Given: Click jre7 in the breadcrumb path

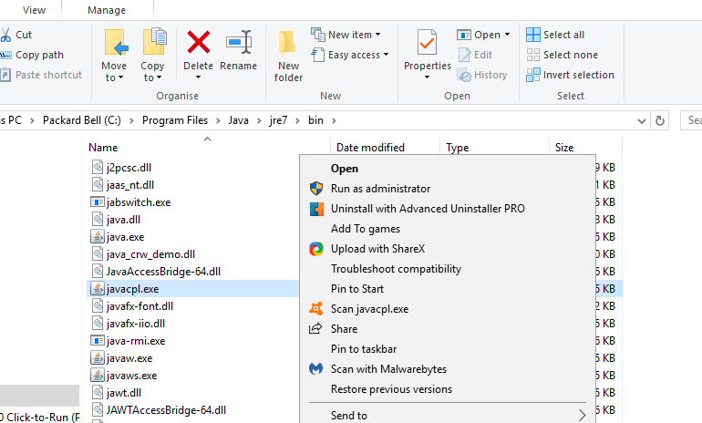Looking at the screenshot, I should (278, 120).
